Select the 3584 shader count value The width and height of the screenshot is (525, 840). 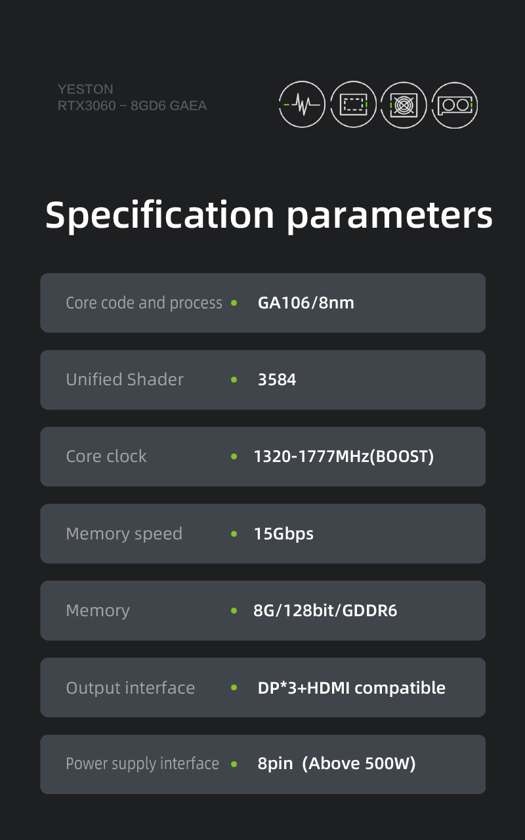pyautogui.click(x=277, y=379)
